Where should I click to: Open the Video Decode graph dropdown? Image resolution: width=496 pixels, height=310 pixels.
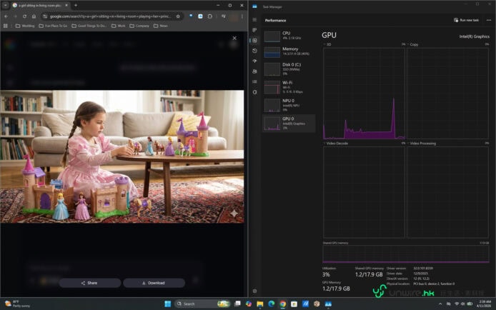[336, 144]
